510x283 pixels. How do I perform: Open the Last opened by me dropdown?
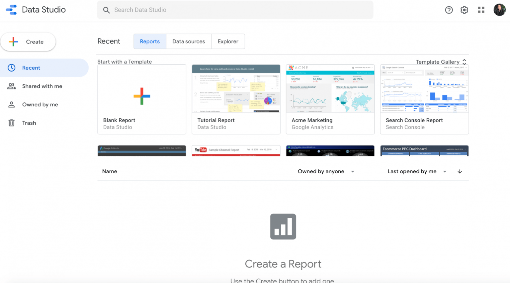tap(416, 171)
